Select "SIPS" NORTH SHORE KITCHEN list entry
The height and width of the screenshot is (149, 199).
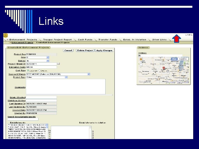click(27, 129)
